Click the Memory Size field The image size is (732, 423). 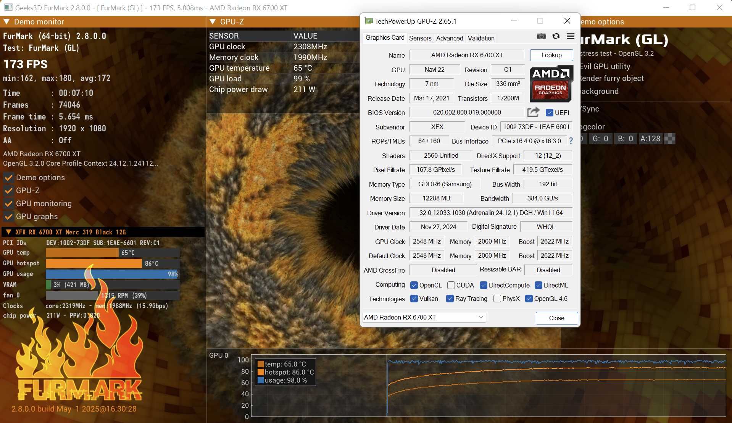(436, 198)
